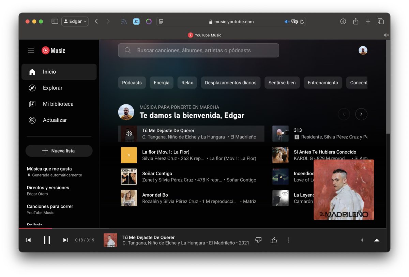Dislike Tú Me Dejaste De Querer
Viewport: 409px width, 277px height.
[258, 240]
